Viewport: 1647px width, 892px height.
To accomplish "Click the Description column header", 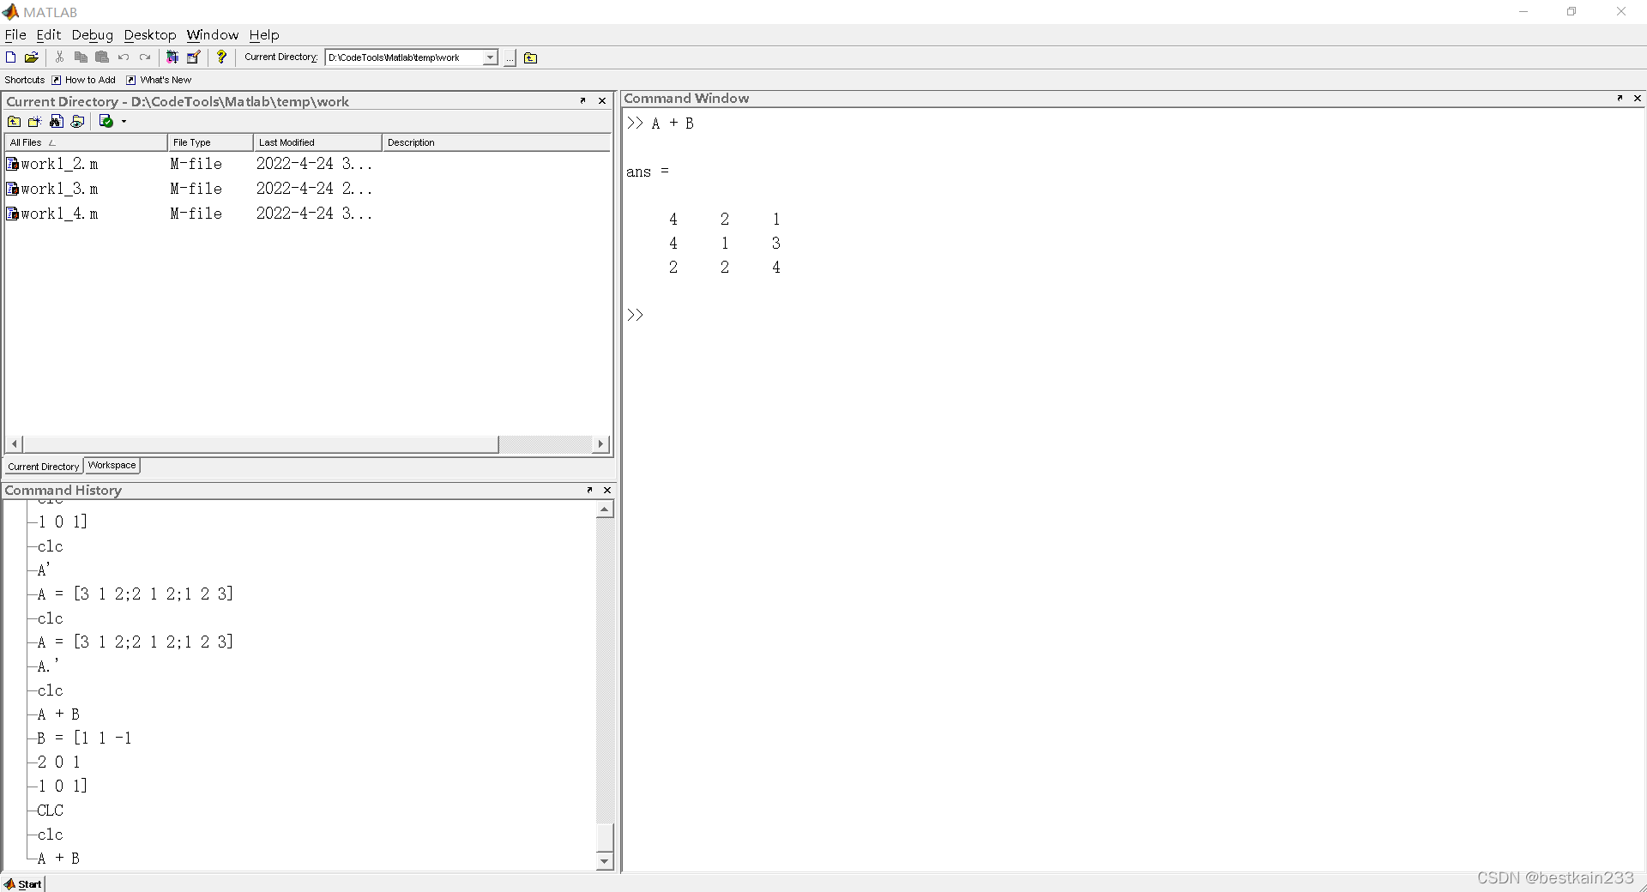I will tap(496, 142).
